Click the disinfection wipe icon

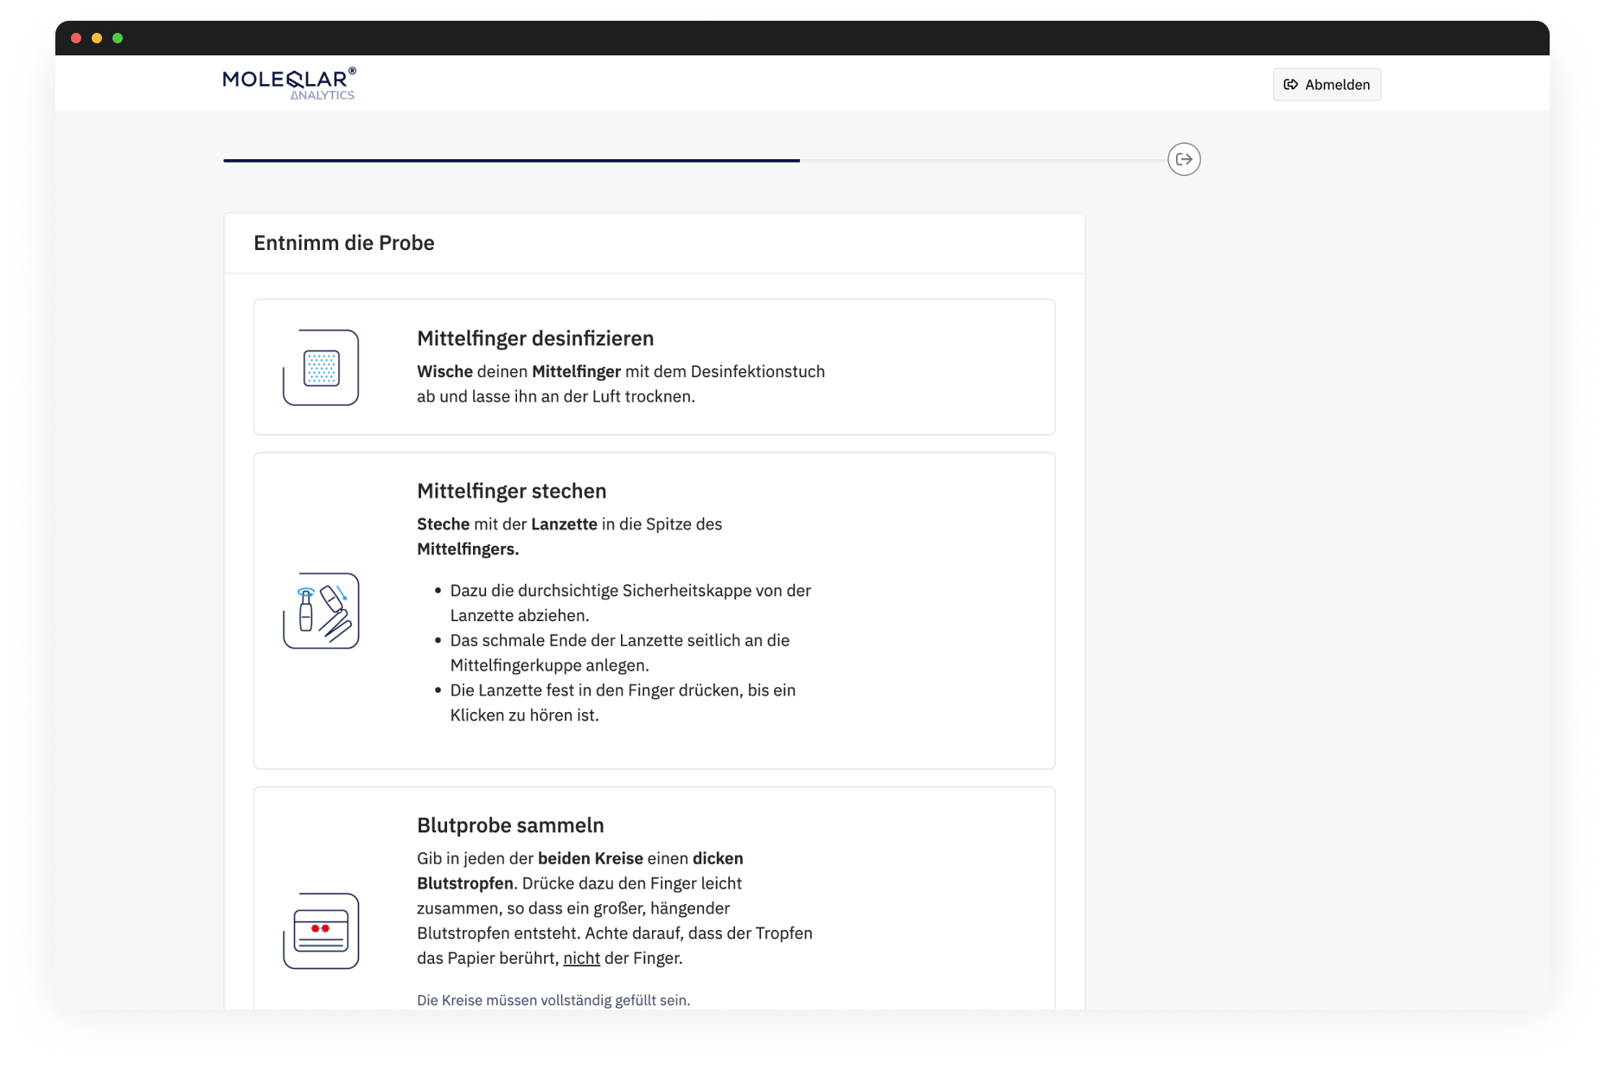coord(321,368)
